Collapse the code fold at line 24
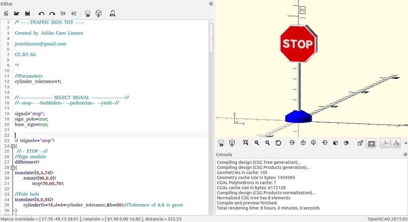The height and width of the screenshot is (222, 408). pyautogui.click(x=13, y=146)
